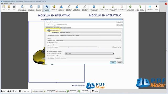Screen dimensions: 168x94
Task: Switch to the Navigazione tab
Action: coord(68,28)
